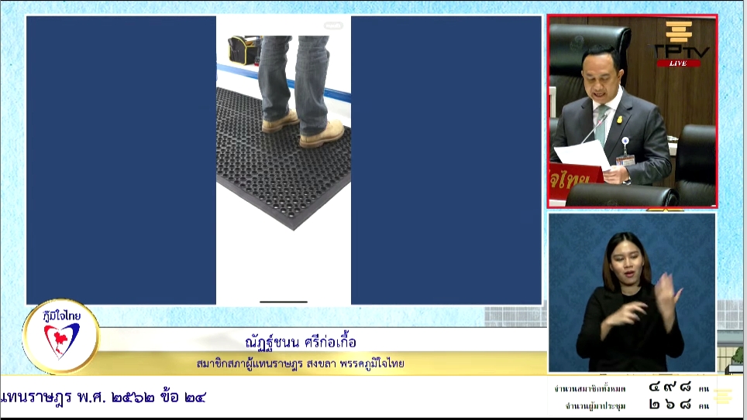The width and height of the screenshot is (747, 420).
Task: Select the sign language interpreter video
Action: (x=632, y=292)
